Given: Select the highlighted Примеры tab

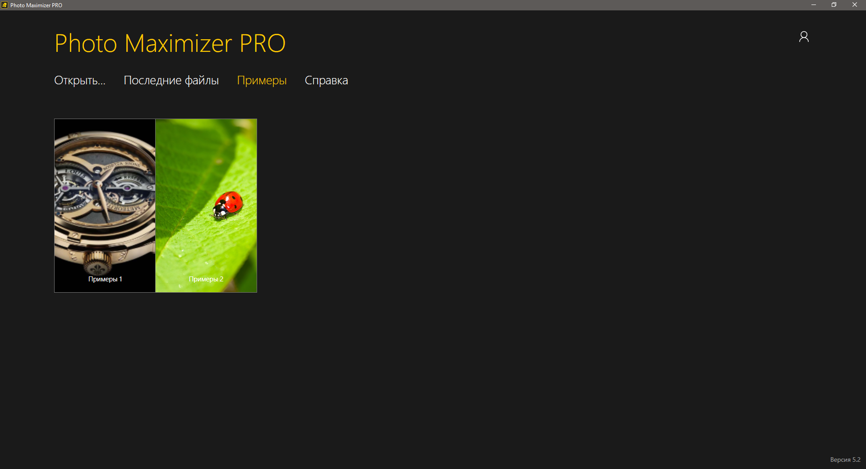Looking at the screenshot, I should [x=262, y=80].
